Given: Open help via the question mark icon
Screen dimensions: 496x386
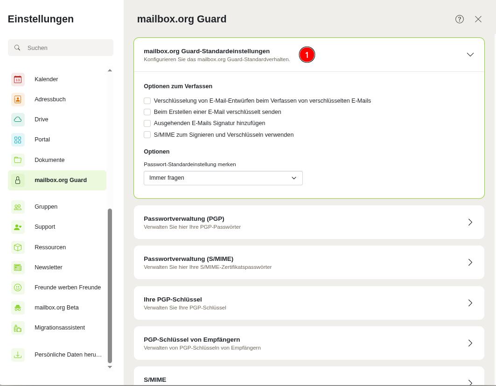Looking at the screenshot, I should coord(459,19).
